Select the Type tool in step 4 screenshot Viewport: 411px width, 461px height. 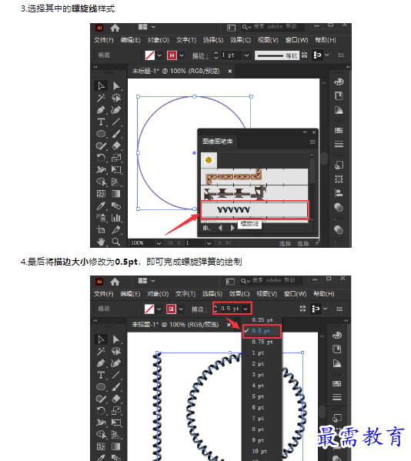click(x=101, y=375)
